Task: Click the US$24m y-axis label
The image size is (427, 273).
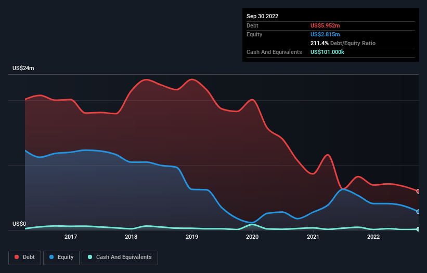Action: [x=23, y=68]
